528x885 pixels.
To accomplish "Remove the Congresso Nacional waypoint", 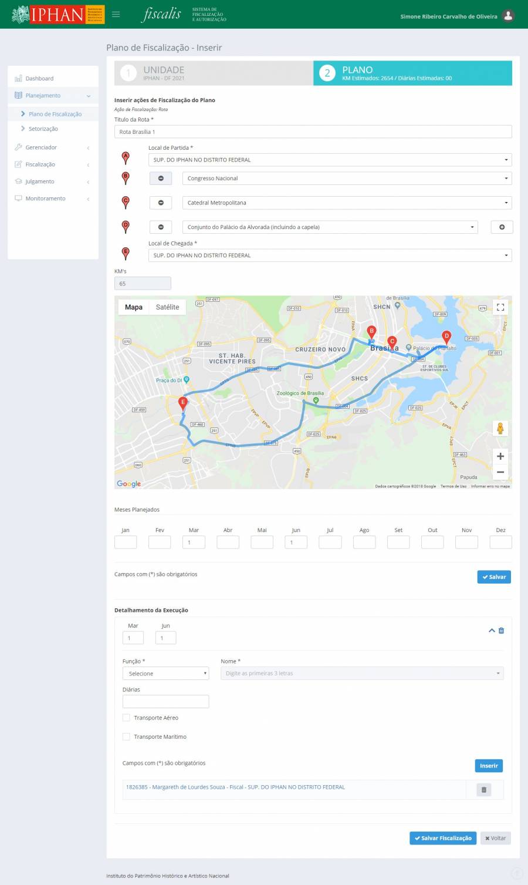I will click(x=161, y=179).
